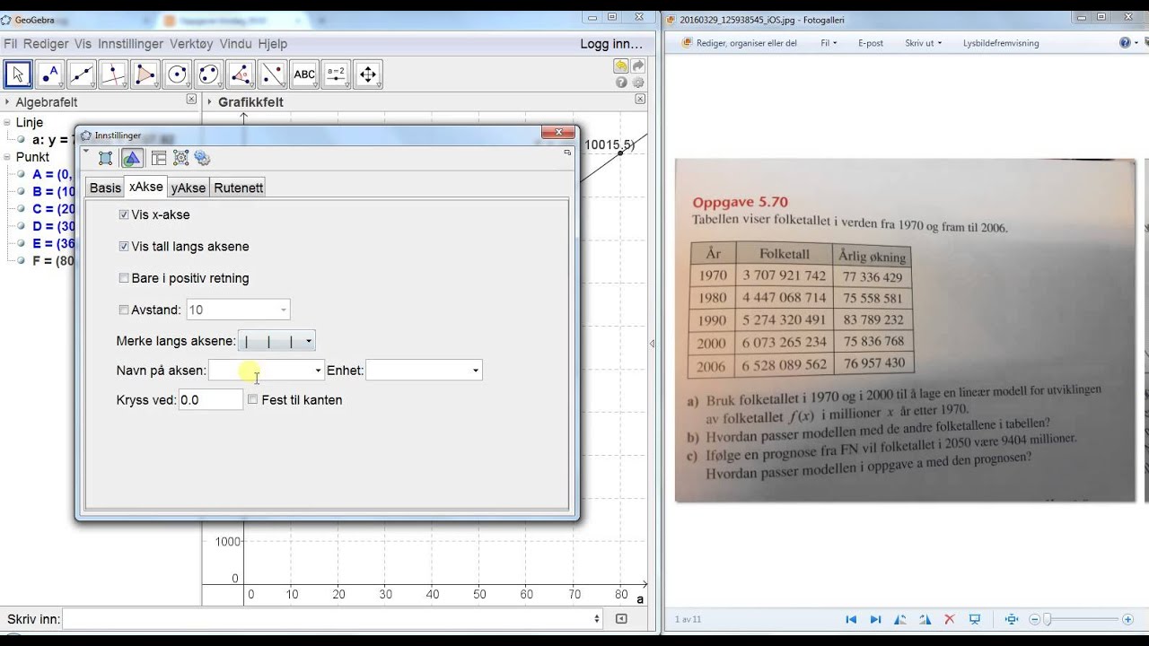Open Merke langs aksene tick style dropdown
This screenshot has height=646, width=1149.
309,342
